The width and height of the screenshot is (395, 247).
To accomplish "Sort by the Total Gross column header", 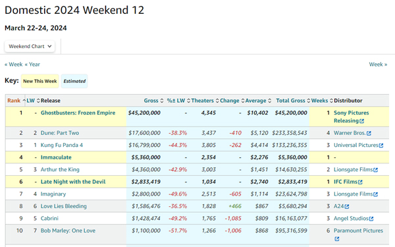I will (x=293, y=101).
